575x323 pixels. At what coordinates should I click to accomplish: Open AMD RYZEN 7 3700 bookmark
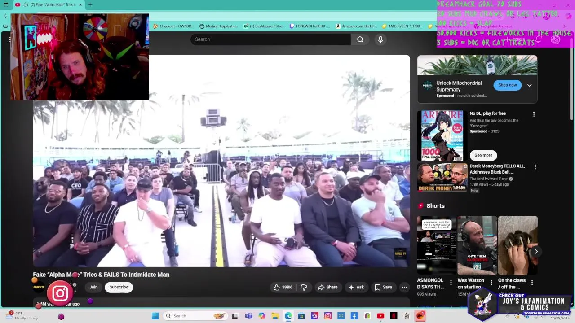point(403,26)
